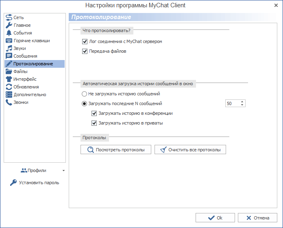Screen dimensions: 283x228
Task: Toggle Лог соединения с MyChat сервером checkbox
Action: point(85,42)
